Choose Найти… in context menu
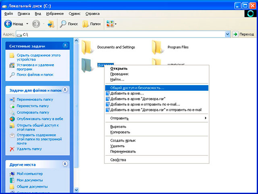The height and width of the screenshot is (194, 258). click(157, 79)
